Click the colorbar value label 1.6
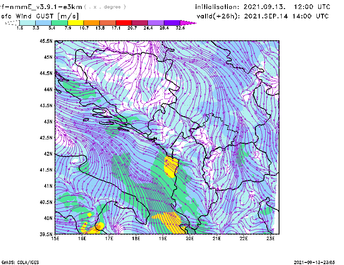 pos(20,28)
